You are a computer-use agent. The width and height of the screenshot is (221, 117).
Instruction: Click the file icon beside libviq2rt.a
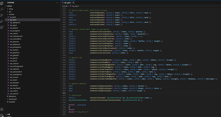[8, 96]
